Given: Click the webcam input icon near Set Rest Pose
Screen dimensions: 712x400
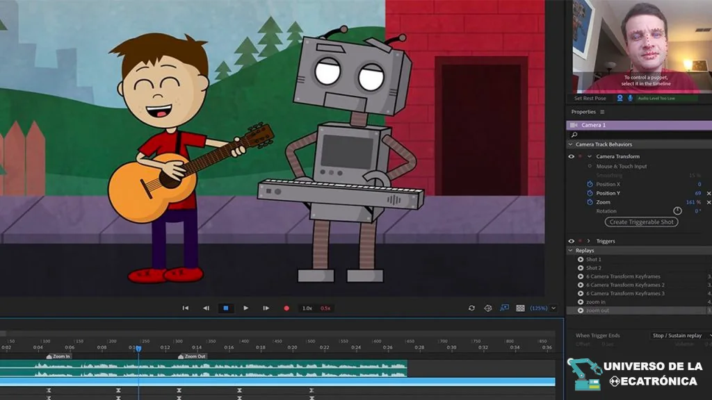Looking at the screenshot, I should click(620, 98).
